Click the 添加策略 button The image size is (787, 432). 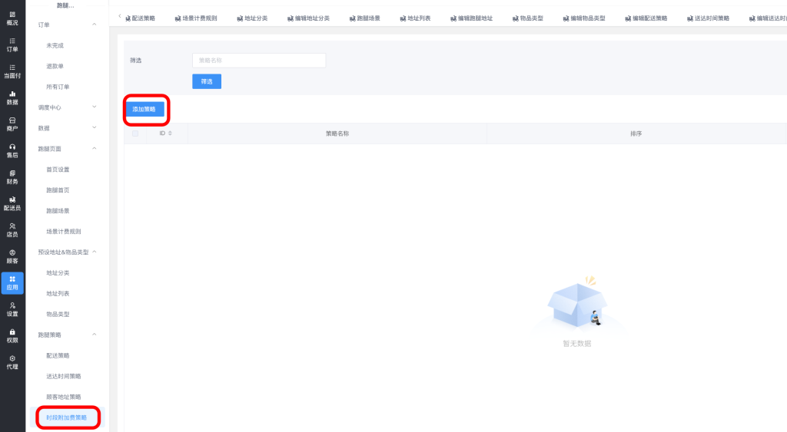(144, 110)
